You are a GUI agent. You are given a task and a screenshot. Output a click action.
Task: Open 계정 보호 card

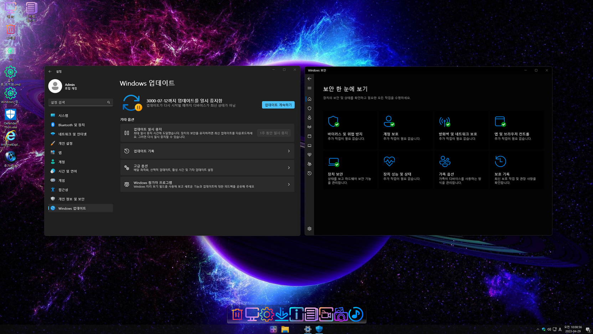pos(406,130)
